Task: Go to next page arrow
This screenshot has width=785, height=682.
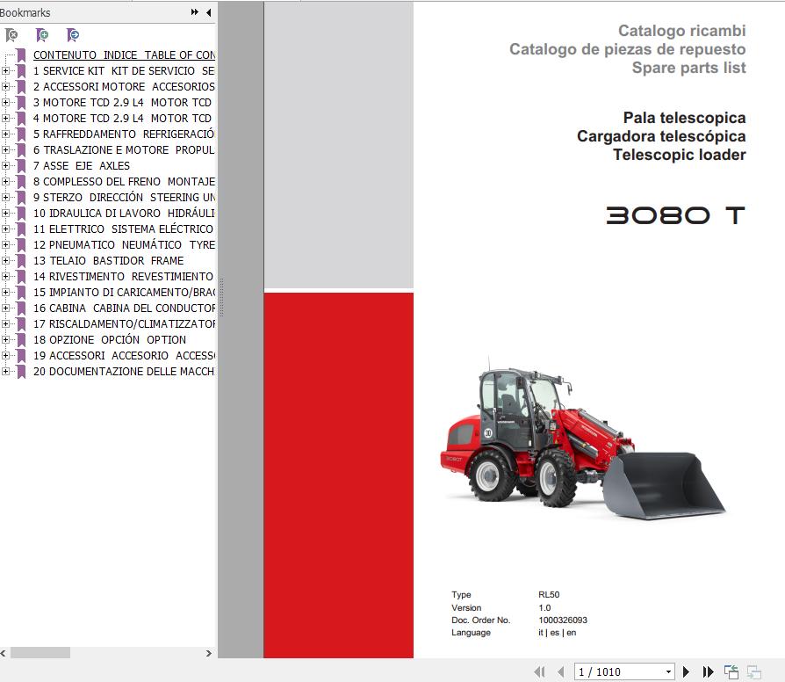Action: (687, 671)
